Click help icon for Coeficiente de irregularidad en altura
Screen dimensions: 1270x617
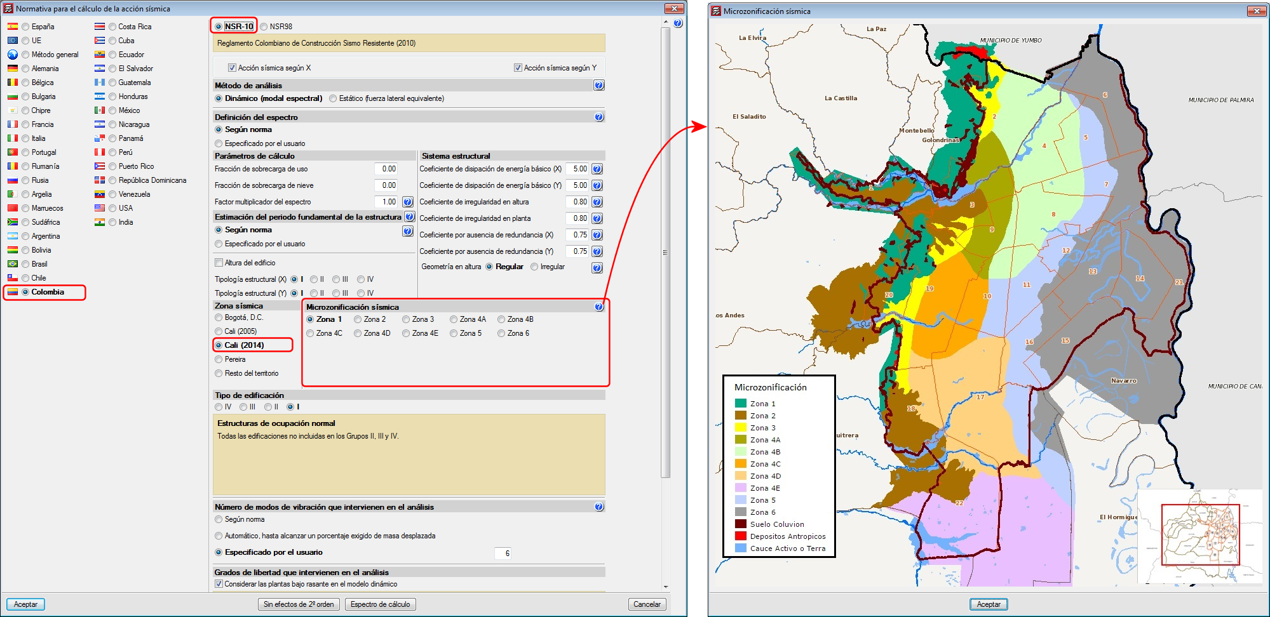coord(597,202)
